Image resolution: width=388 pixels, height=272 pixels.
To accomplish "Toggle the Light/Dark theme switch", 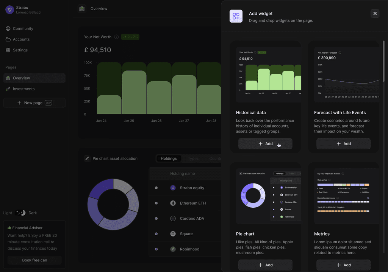I will pyautogui.click(x=20, y=213).
